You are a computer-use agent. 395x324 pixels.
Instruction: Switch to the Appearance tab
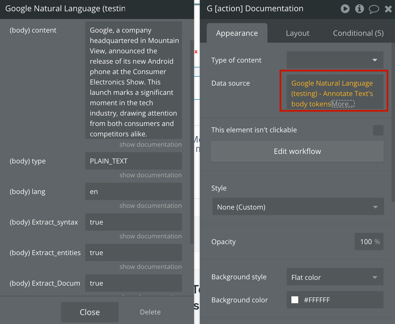pos(237,33)
